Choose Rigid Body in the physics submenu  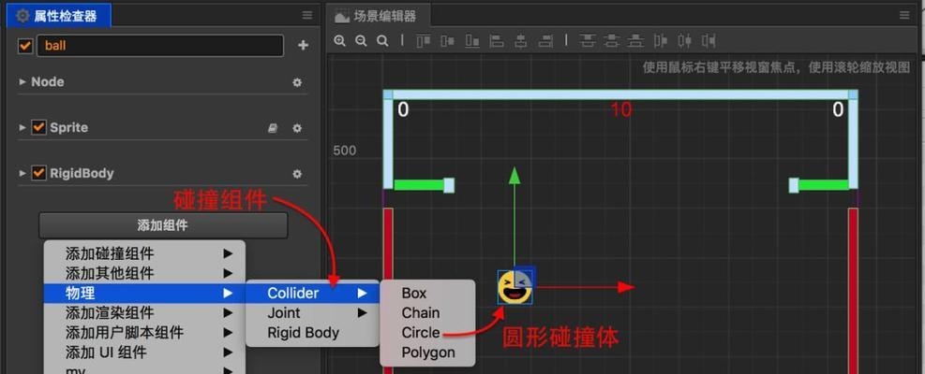(x=303, y=333)
